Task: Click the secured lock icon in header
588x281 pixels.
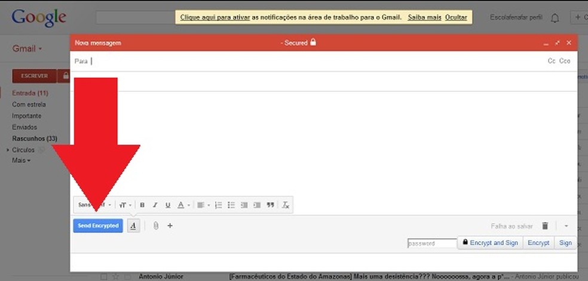Action: click(x=313, y=42)
